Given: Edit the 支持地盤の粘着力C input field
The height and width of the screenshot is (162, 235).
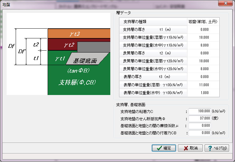Looking at the screenshot, I should click(x=200, y=111).
